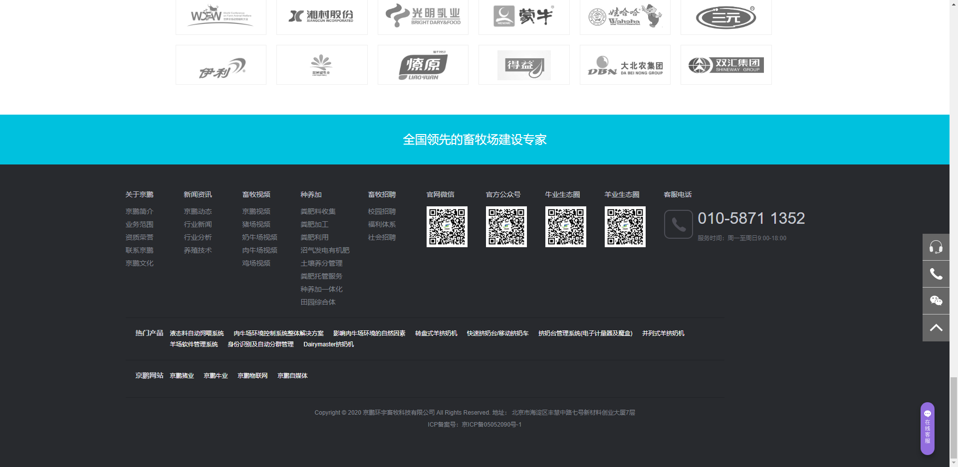Visit the 京鹏牛业 site link
958x467 pixels.
coord(216,376)
